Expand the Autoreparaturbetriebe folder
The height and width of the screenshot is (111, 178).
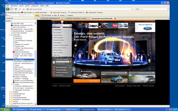point(10,98)
